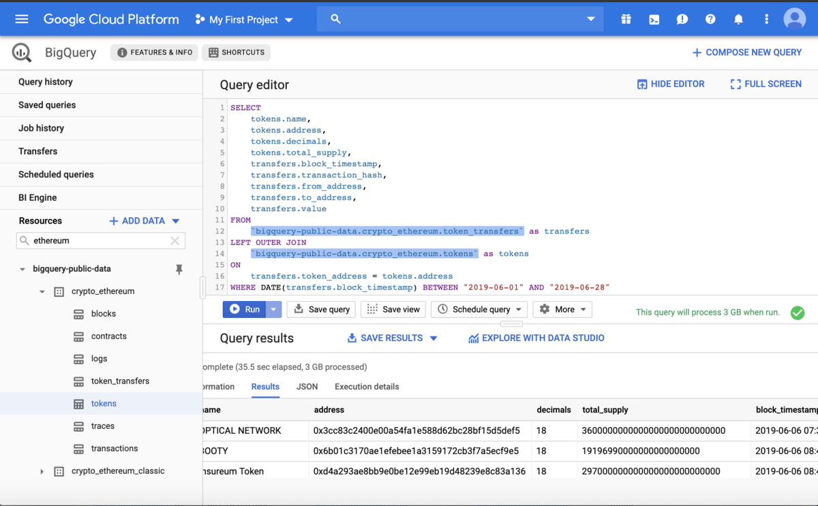Expand the crypto_ethereum_classic dataset node

click(42, 471)
